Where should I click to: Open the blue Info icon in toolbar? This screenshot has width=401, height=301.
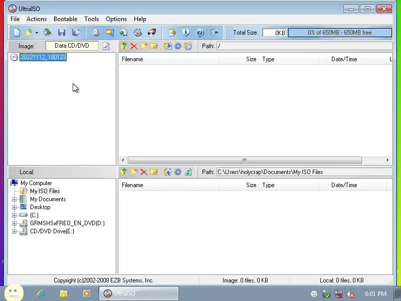pos(186,32)
